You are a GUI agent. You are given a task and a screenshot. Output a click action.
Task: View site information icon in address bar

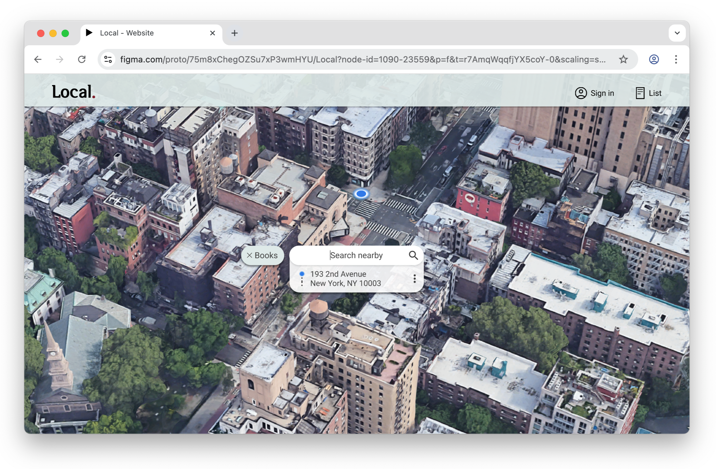(x=108, y=59)
